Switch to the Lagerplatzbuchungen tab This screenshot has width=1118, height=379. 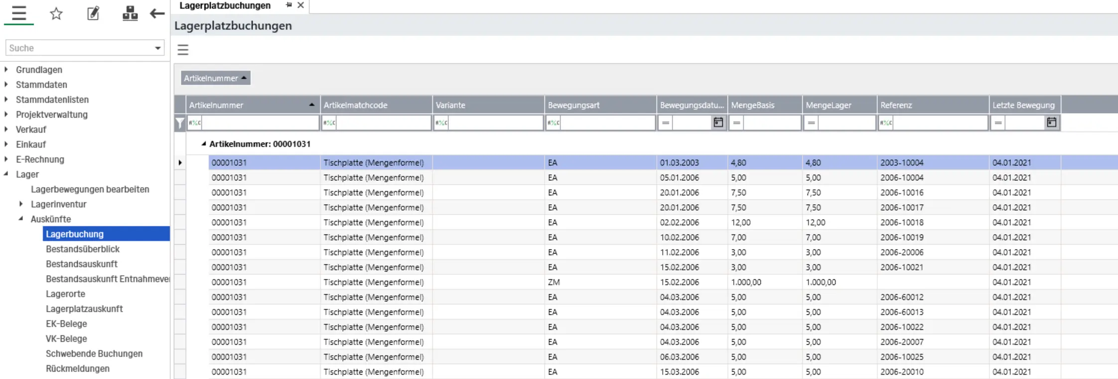[225, 5]
